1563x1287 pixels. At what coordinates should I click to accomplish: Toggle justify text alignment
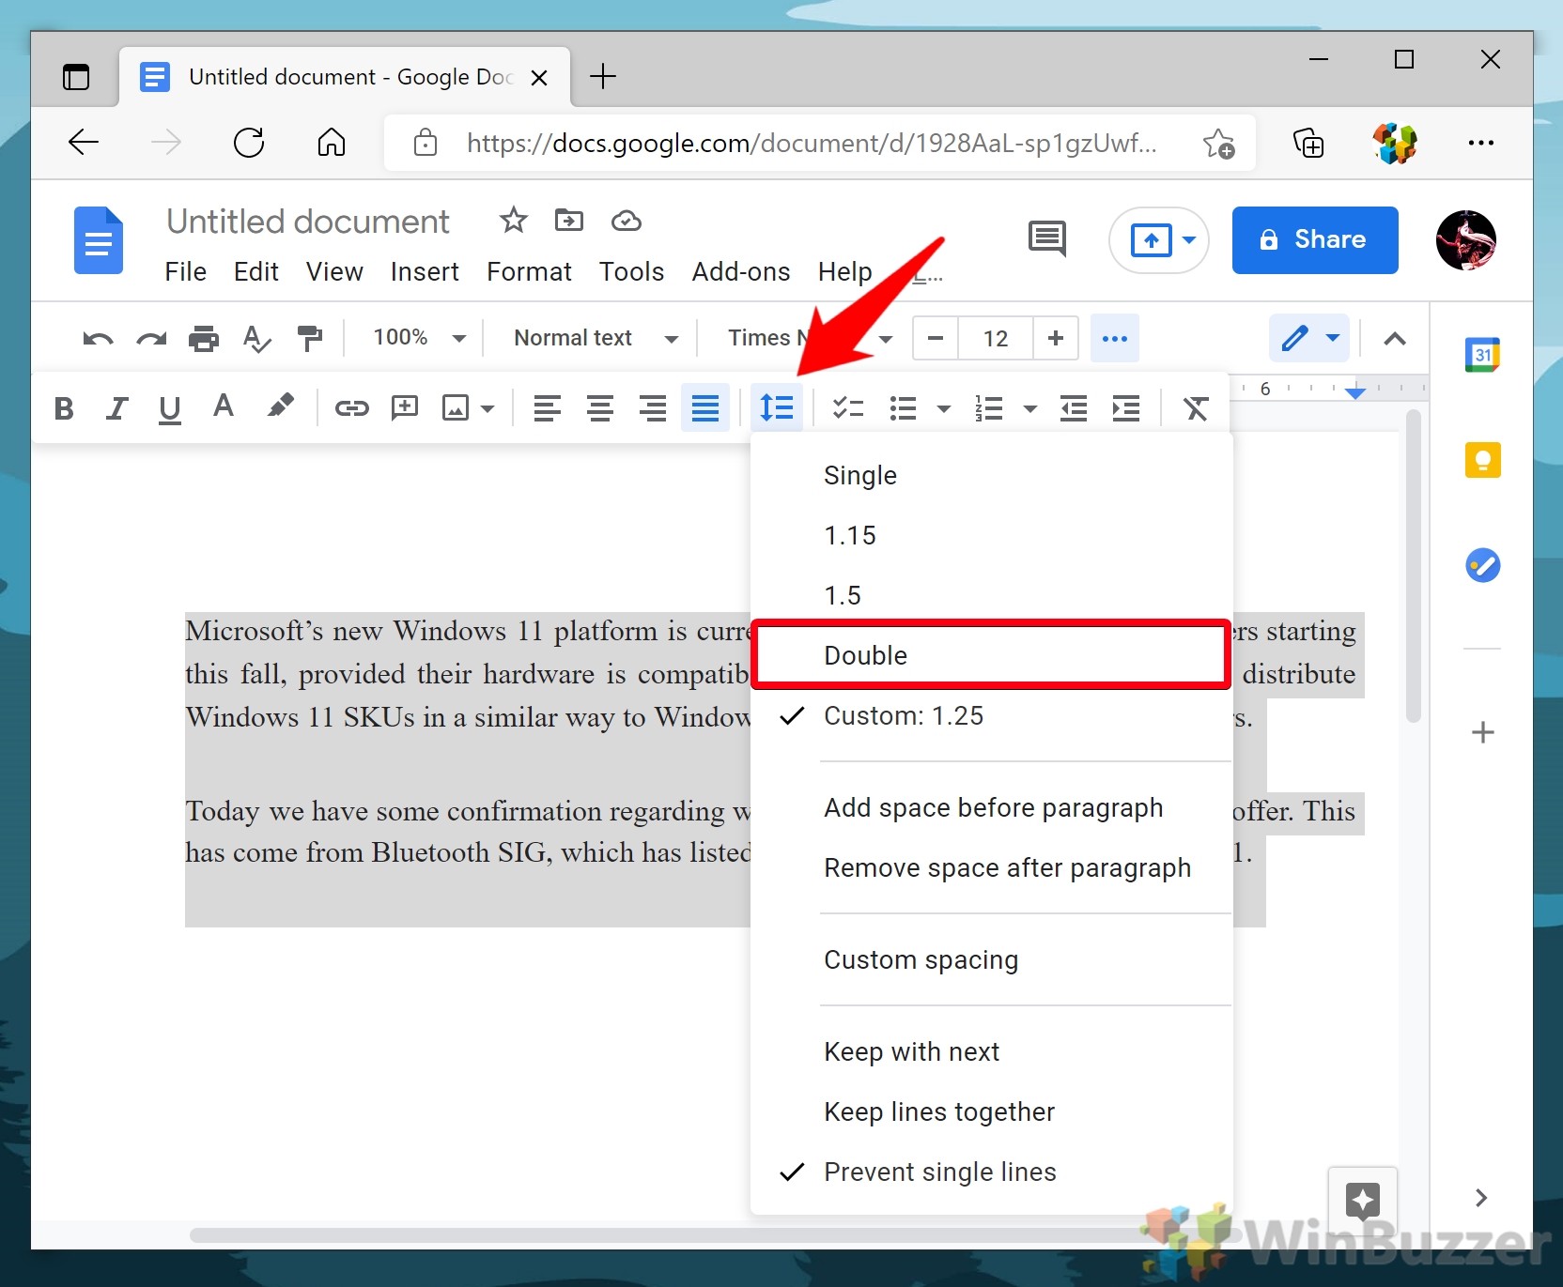coord(704,408)
